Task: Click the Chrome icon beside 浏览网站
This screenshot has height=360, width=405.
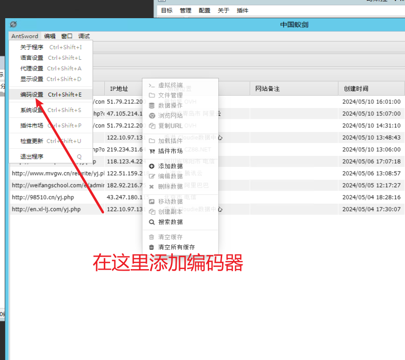Action: tap(152, 115)
